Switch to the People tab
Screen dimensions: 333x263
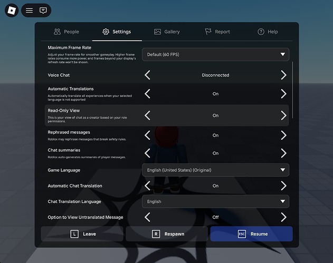[x=66, y=32]
